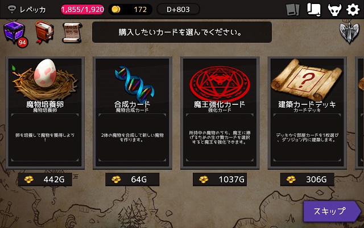The height and width of the screenshot is (228, 364).
Task: Open the gray cards icon in the top bar
Action: pyautogui.click(x=293, y=10)
